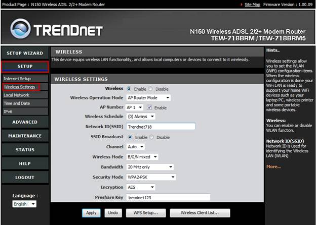Open the Help menu section
Screen dimensions: 316x225
[x=25, y=163]
